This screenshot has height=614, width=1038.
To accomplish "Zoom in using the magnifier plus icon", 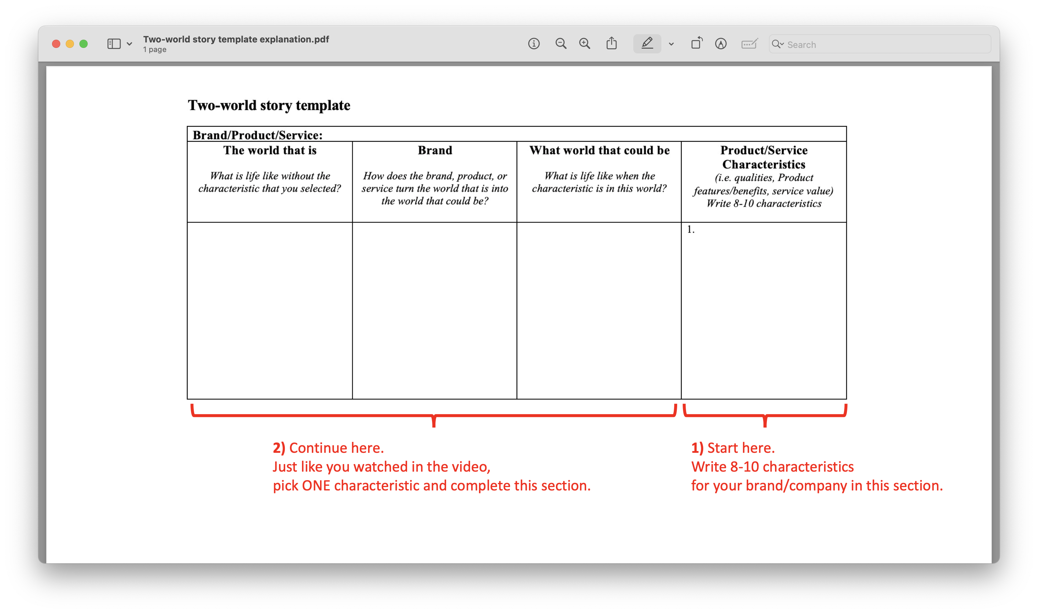I will pos(584,43).
